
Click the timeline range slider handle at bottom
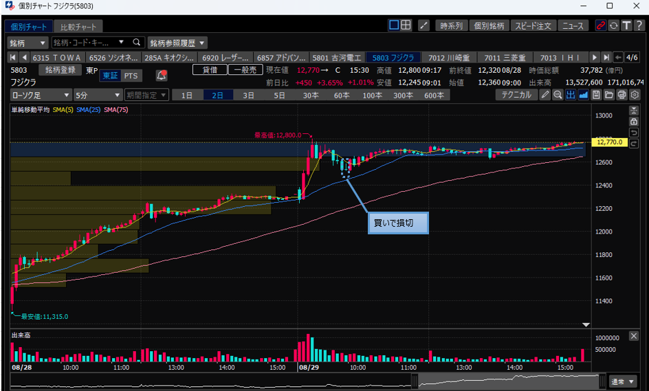(415, 381)
